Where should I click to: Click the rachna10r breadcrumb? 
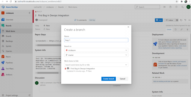38,7
